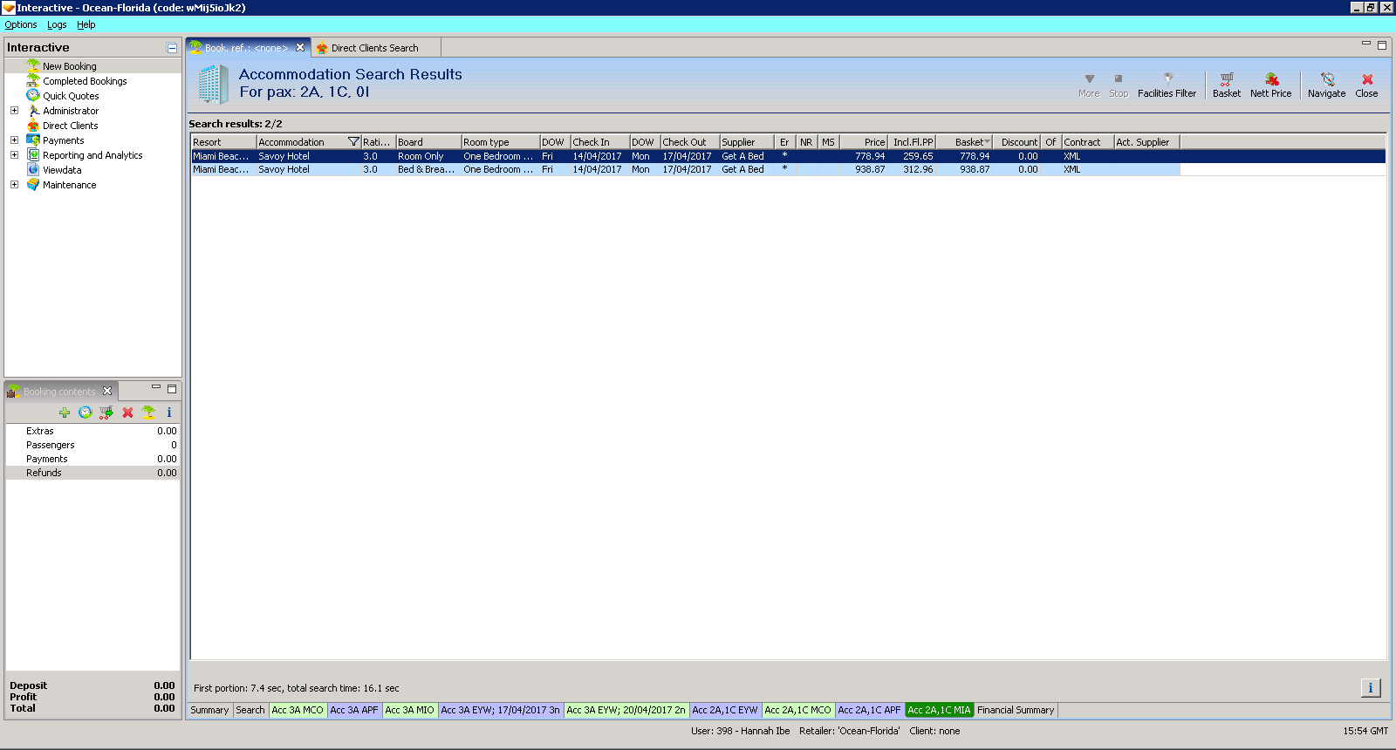Open the Acc 2A,1C EYW tab
The image size is (1396, 750).
click(725, 711)
